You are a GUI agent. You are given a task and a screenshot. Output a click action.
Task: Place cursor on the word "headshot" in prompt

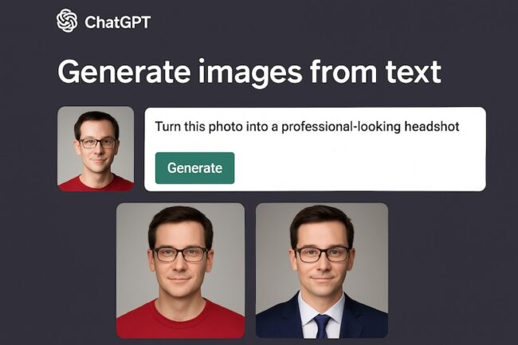432,127
